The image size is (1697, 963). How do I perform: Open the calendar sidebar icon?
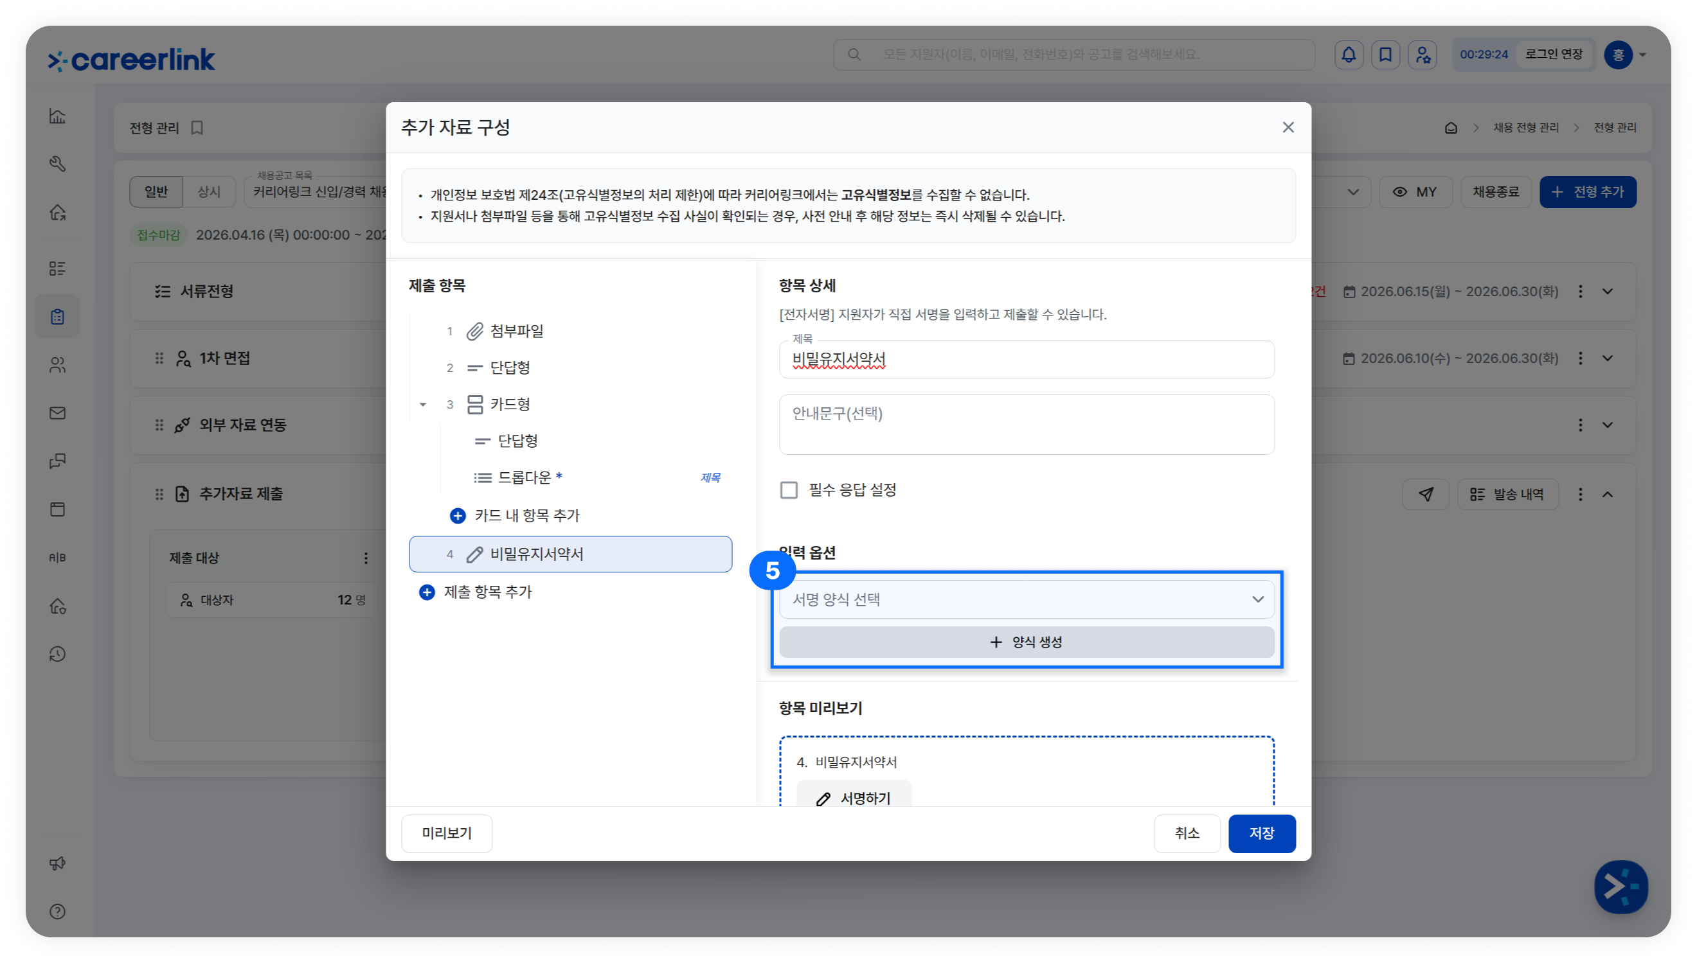tap(58, 509)
